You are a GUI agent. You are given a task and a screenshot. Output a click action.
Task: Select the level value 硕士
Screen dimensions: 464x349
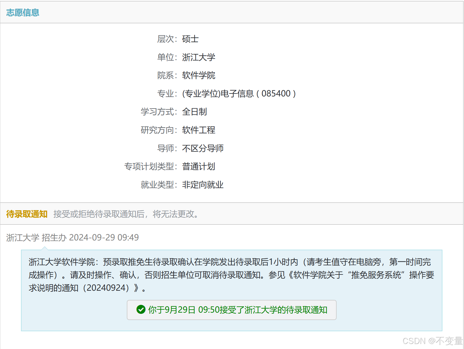(190, 39)
